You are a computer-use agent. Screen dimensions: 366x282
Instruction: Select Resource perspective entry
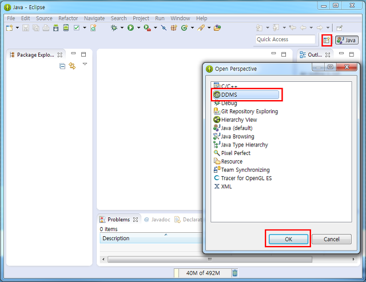pos(228,161)
